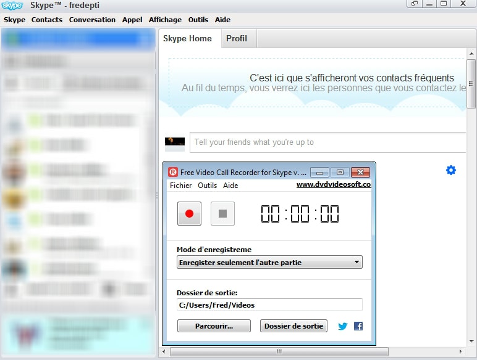Click the Facebook icon in recorder
The width and height of the screenshot is (477, 360).
tap(358, 326)
